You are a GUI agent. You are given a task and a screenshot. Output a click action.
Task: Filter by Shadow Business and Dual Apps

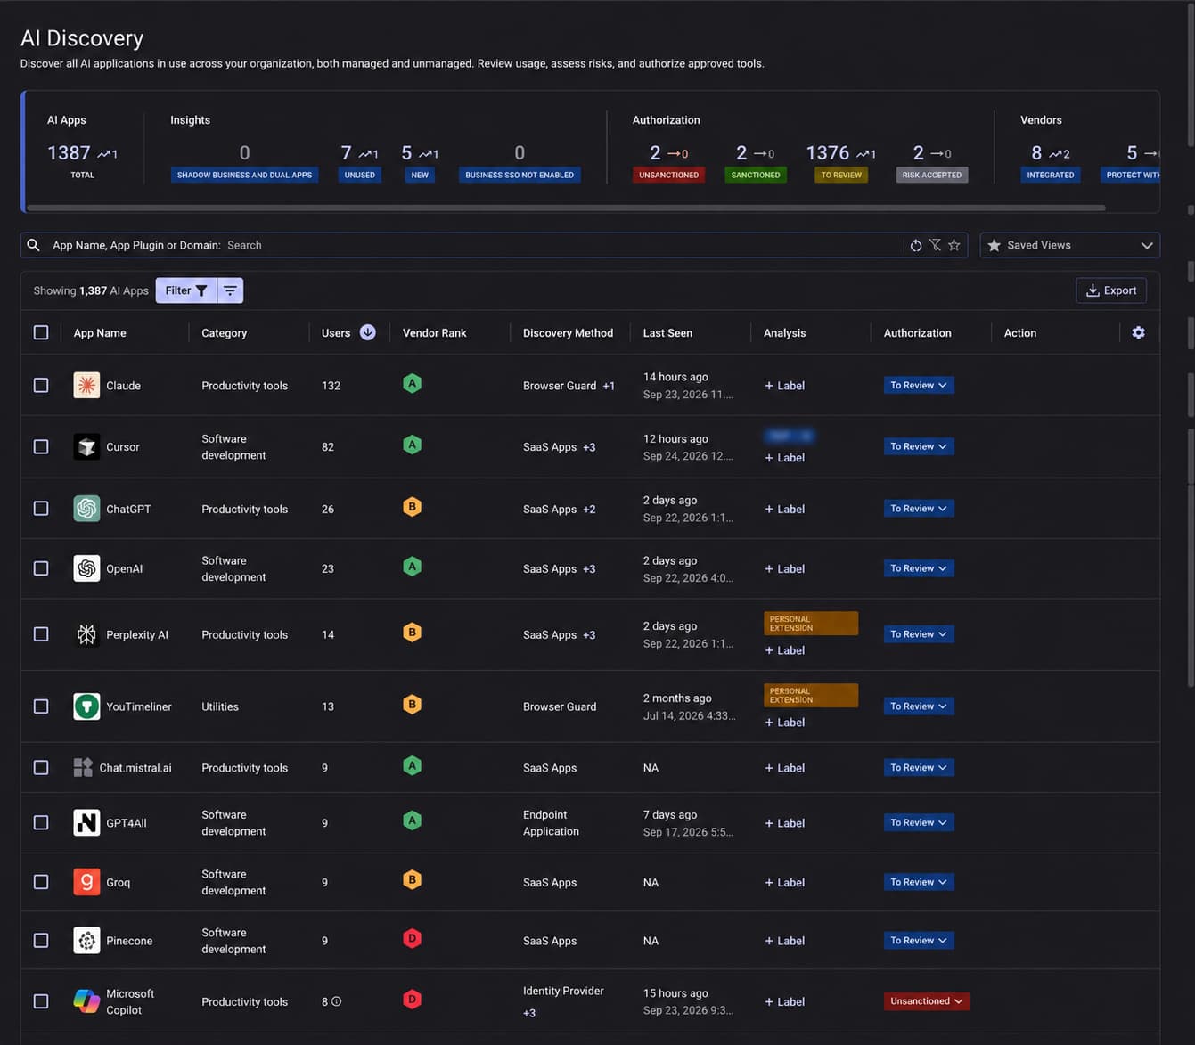(244, 175)
